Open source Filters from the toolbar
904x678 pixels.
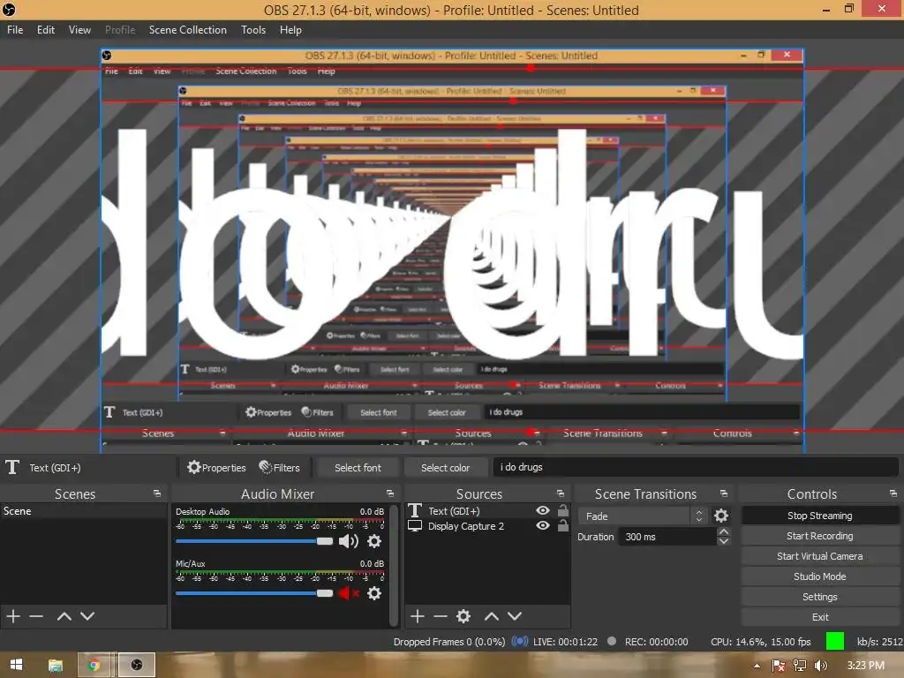280,468
